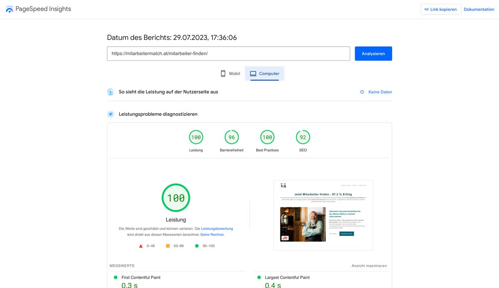The image size is (499, 288).
Task: Click the Analysieren button
Action: pos(373,54)
